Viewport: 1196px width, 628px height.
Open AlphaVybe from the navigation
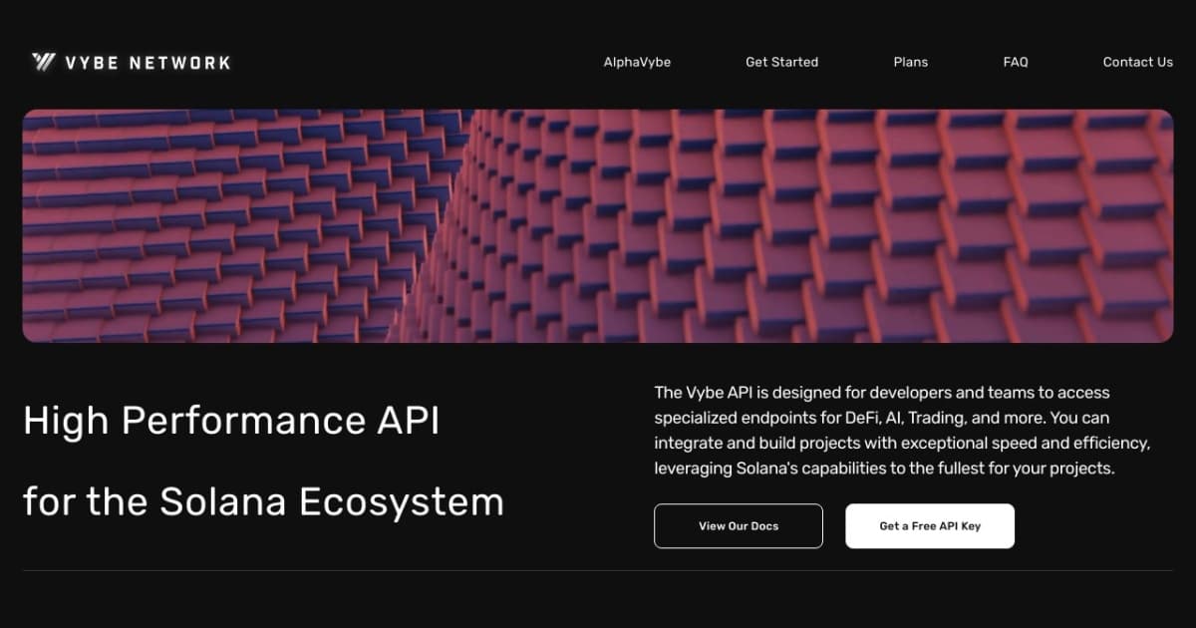pos(636,62)
